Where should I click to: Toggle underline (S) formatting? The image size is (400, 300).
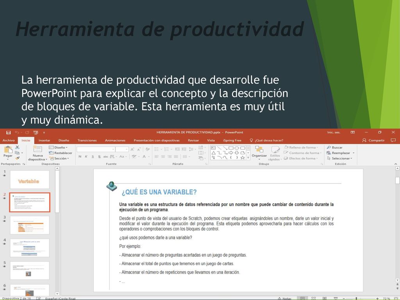93,156
